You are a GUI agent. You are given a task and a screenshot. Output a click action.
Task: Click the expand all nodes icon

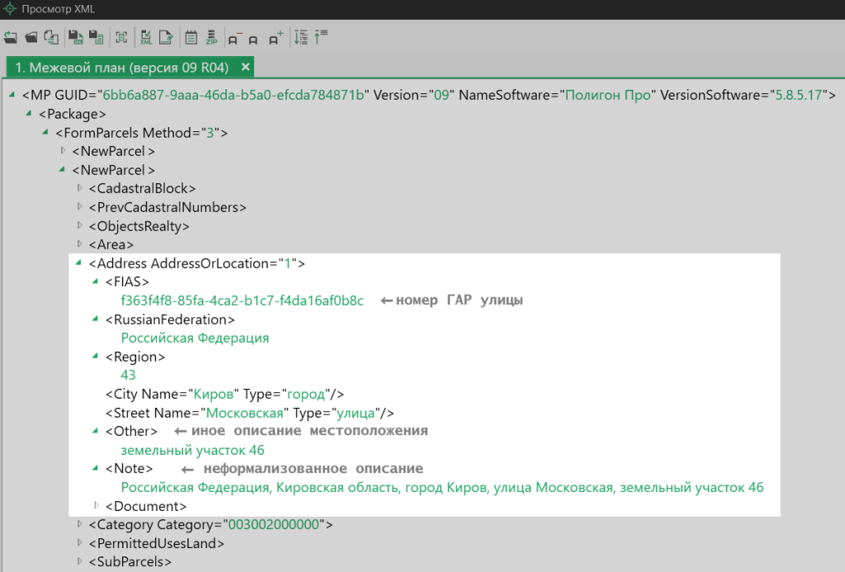point(301,37)
